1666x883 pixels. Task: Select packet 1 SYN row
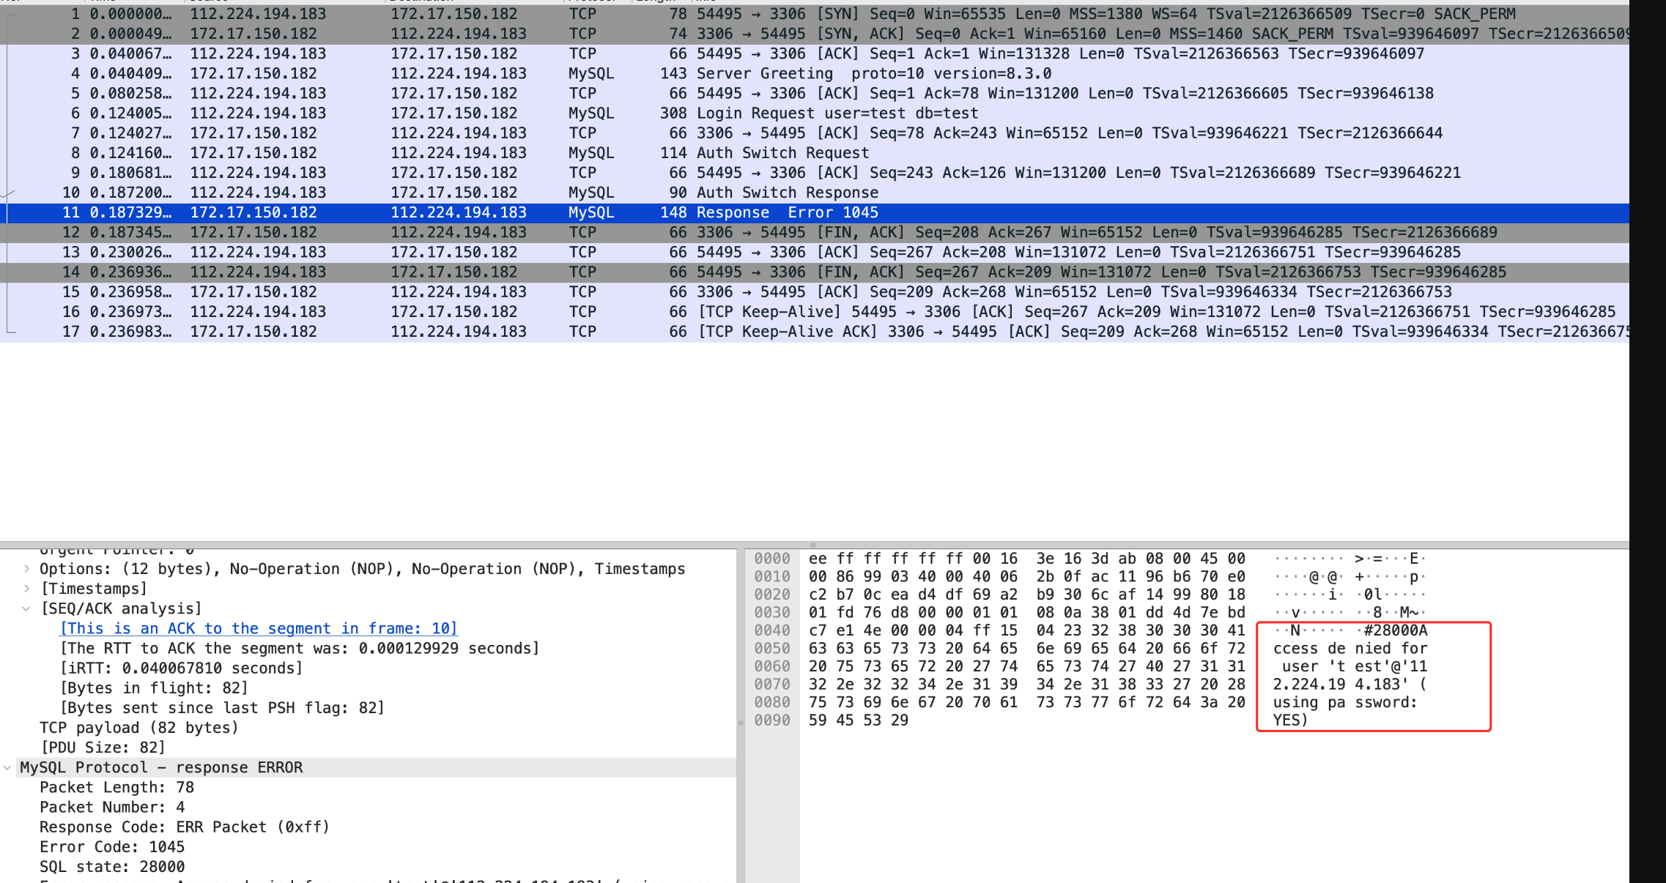[815, 14]
